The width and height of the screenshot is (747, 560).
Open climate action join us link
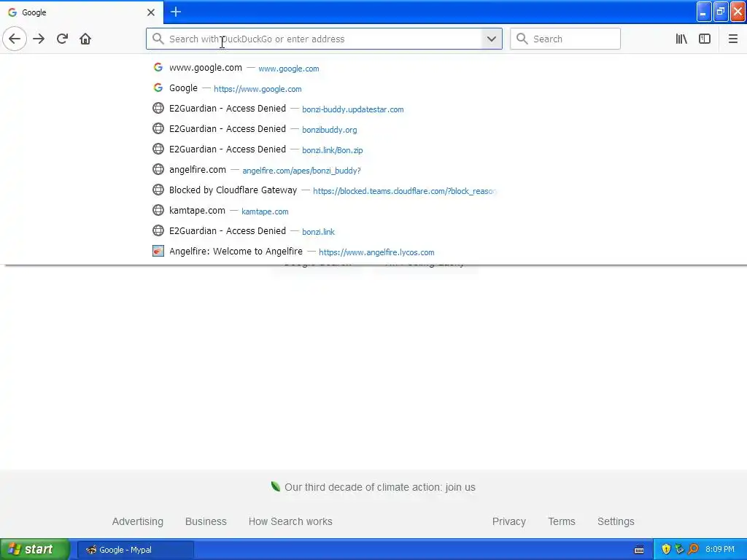(379, 487)
